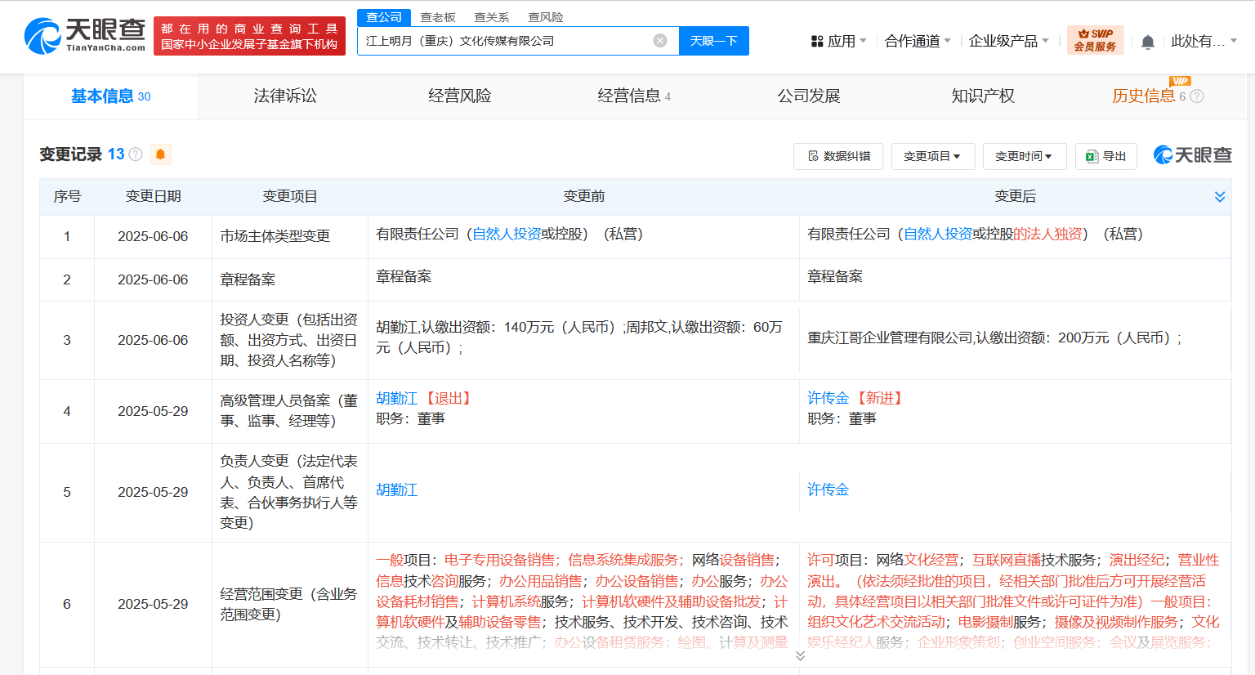Click the 天眼一下 search button
Screen dimensions: 1255x675
pyautogui.click(x=714, y=41)
